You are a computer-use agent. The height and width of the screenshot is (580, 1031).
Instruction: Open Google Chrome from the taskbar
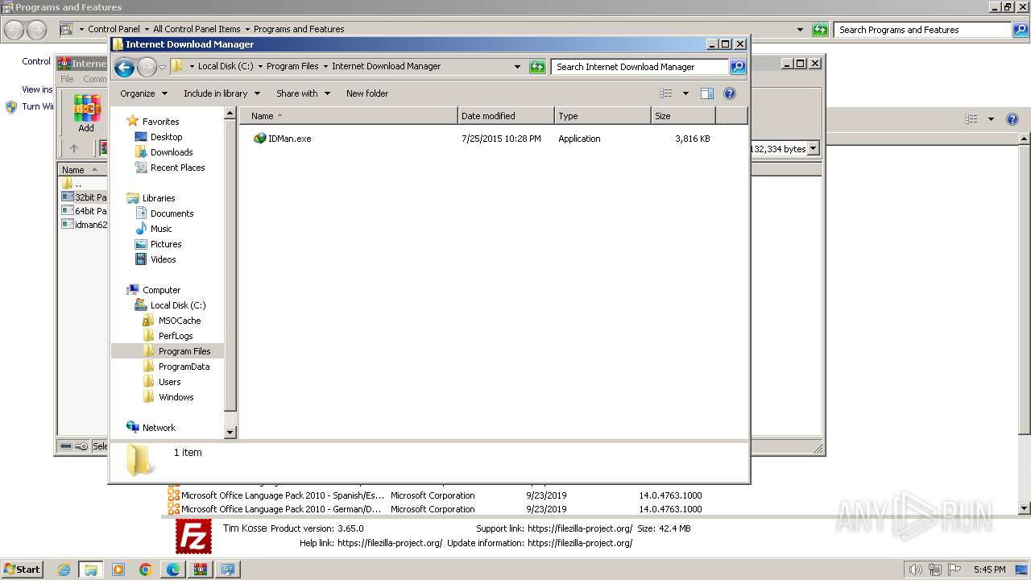tap(146, 570)
